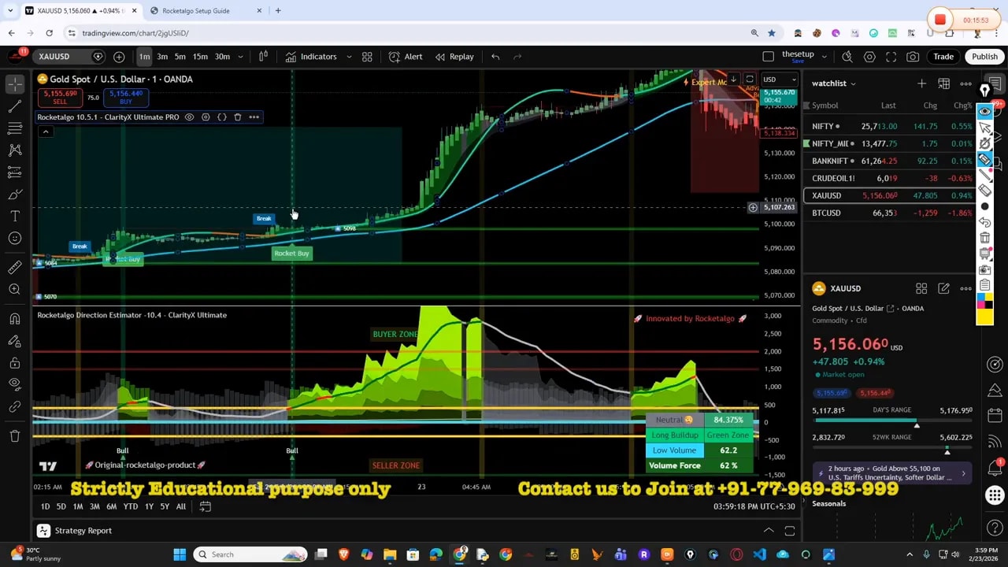
Task: Enter fullscreen mode from the top toolbar
Action: [891, 56]
